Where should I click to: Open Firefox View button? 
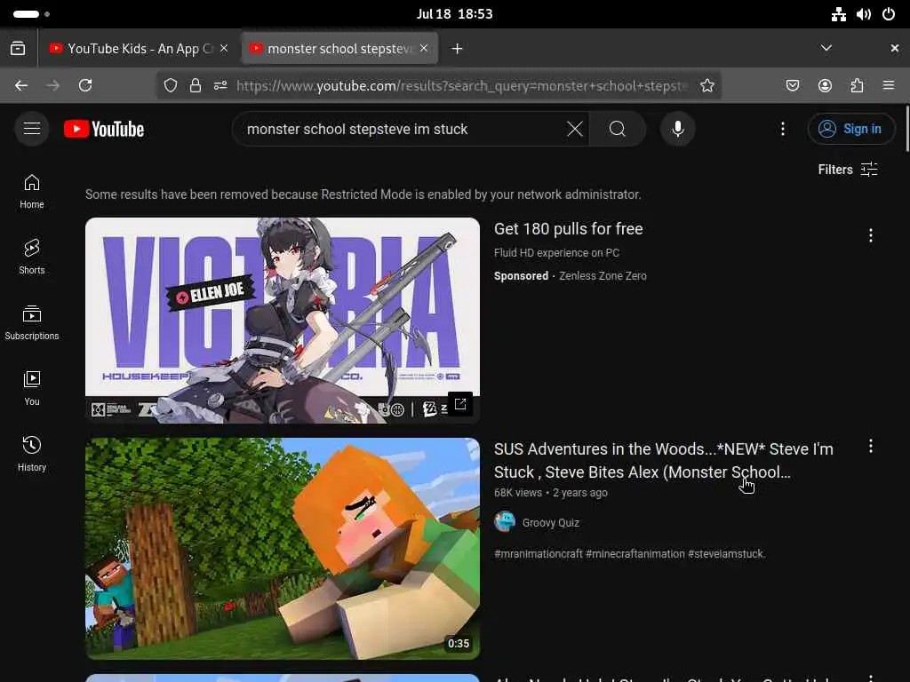(18, 49)
